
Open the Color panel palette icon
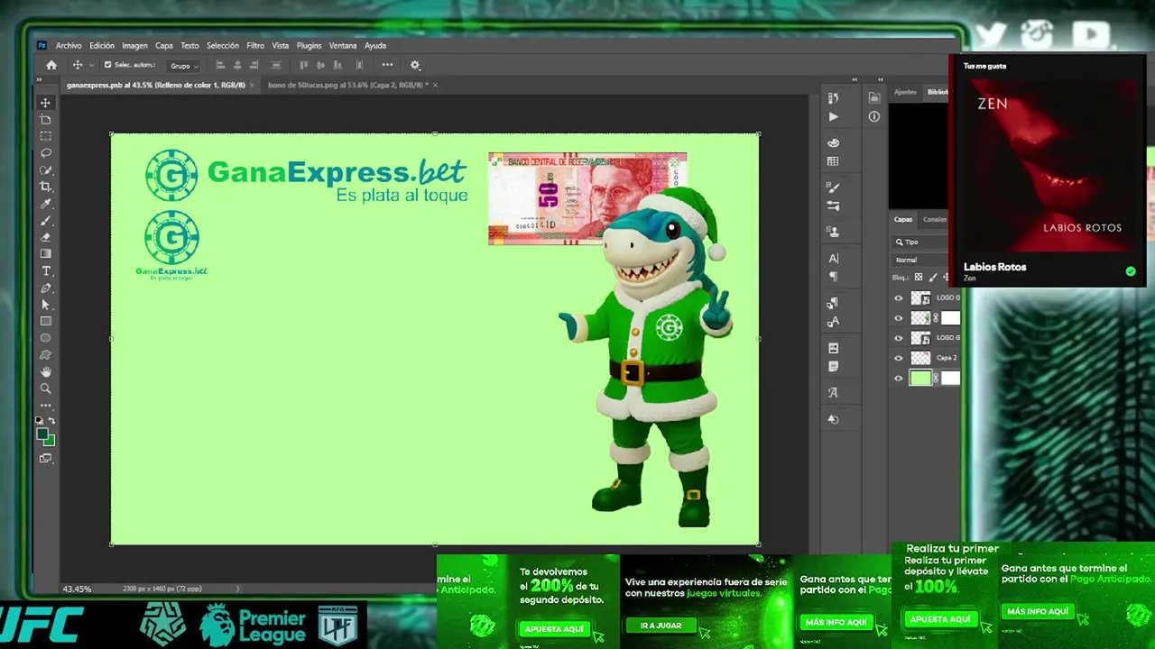tap(833, 143)
